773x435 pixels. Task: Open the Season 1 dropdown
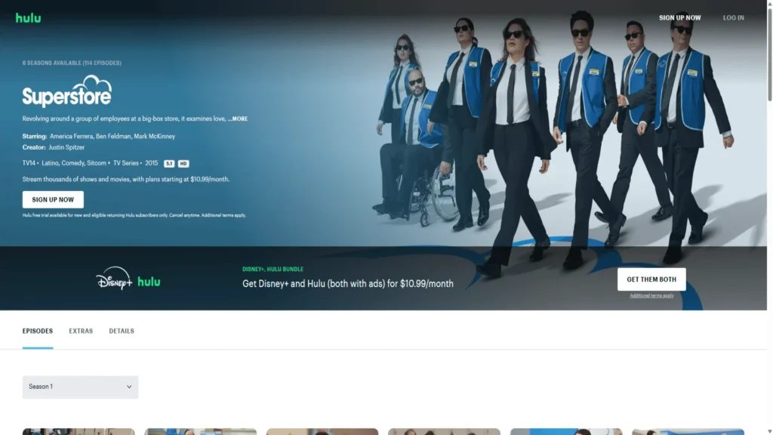point(80,387)
